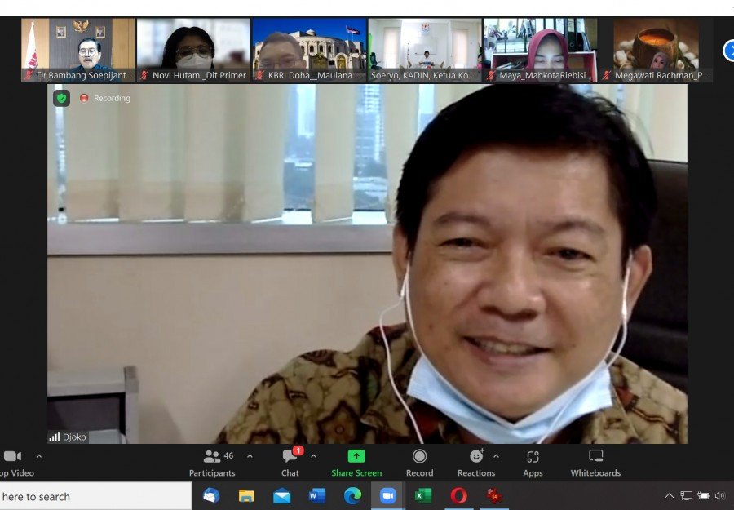The image size is (734, 510).
Task: Open Zoom Apps
Action: (533, 463)
